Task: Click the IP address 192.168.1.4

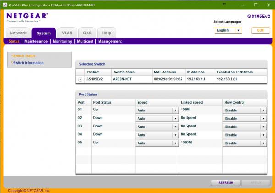Action: point(196,79)
